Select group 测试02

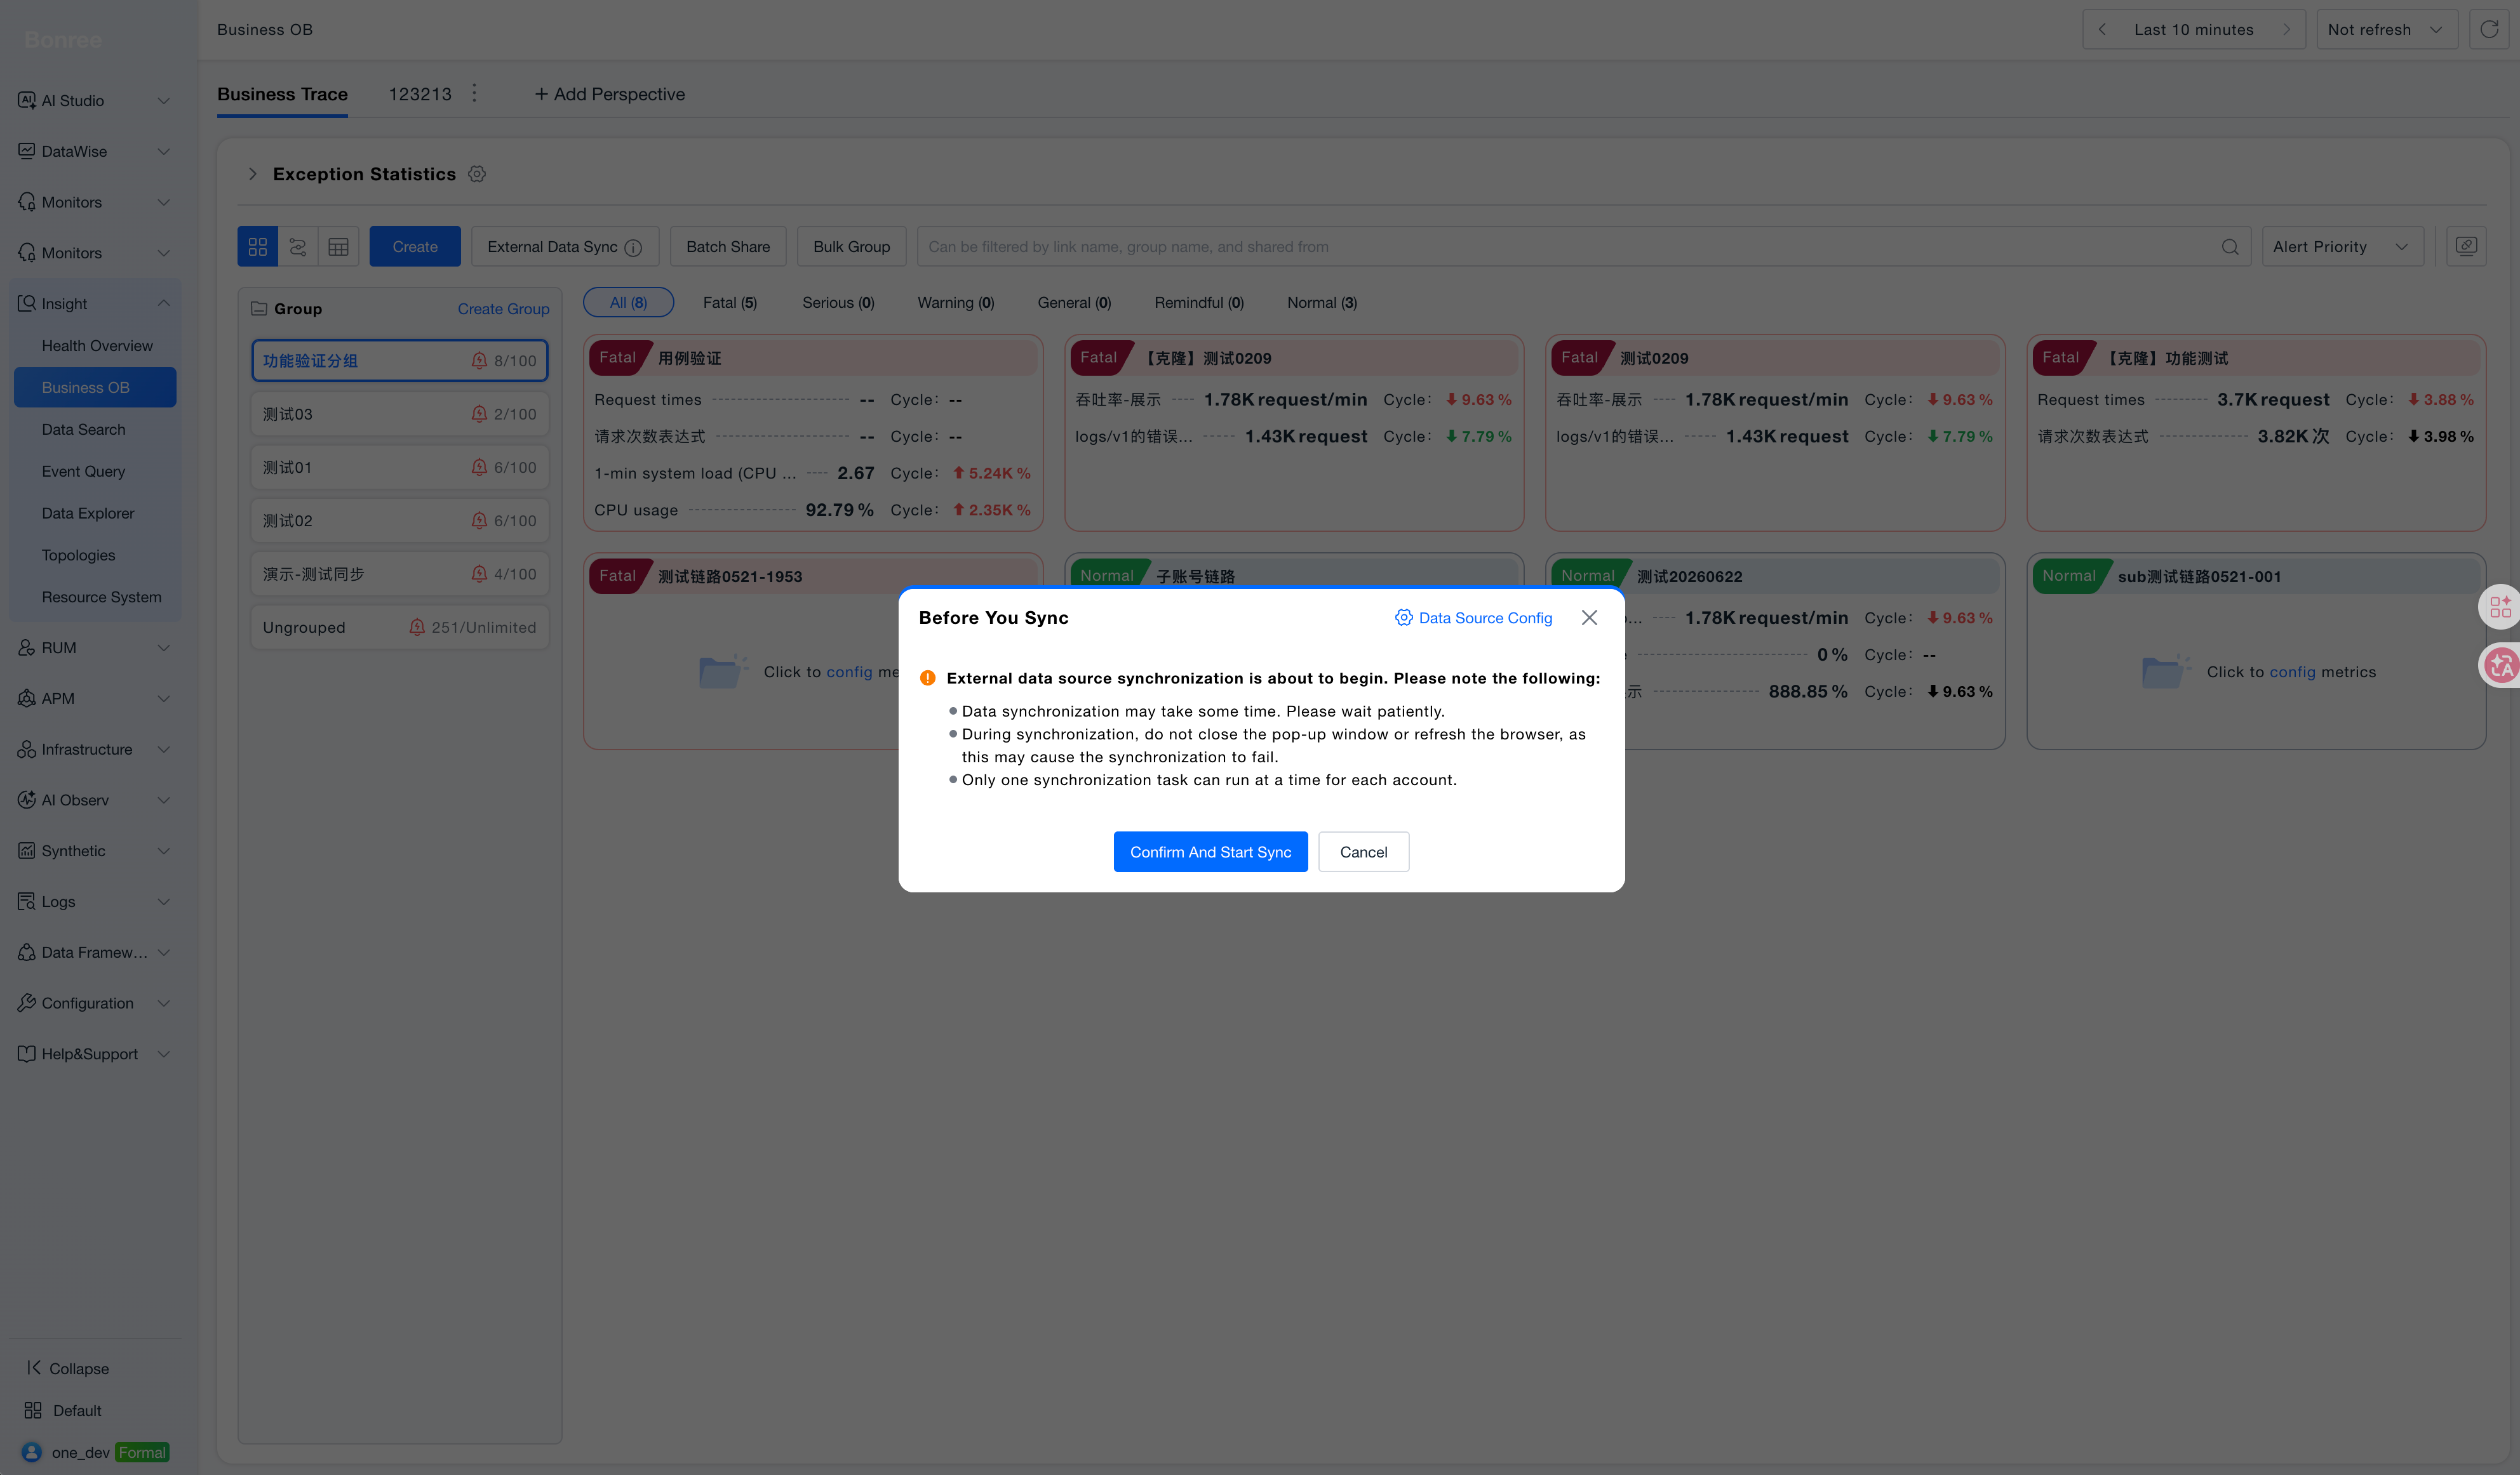(399, 520)
